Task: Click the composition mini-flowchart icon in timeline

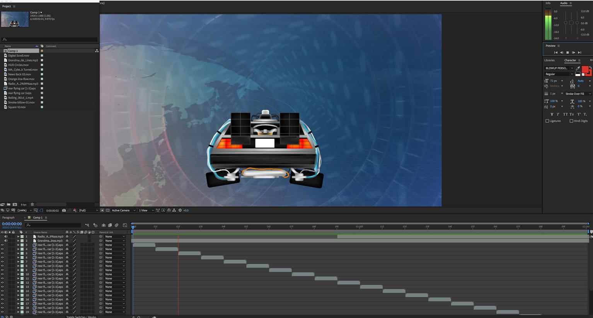Action: point(87,225)
